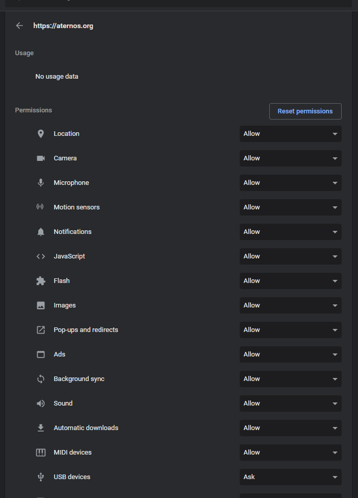
Task: Open the MIDI devices permission dropdown
Action: [x=291, y=452]
